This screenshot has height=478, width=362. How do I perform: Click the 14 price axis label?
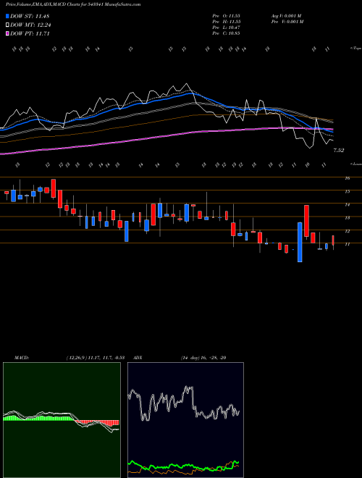click(x=347, y=205)
